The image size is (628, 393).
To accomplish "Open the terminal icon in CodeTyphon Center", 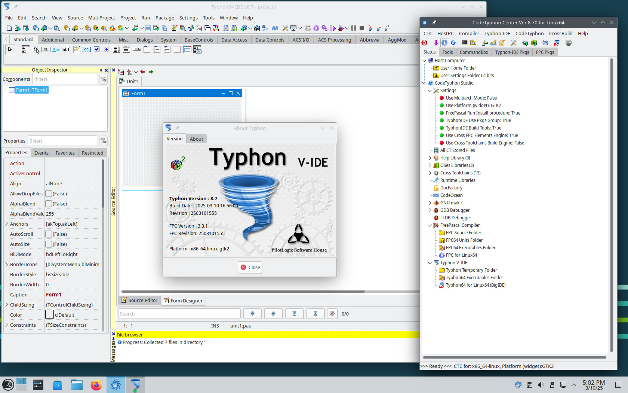I will coord(464,43).
